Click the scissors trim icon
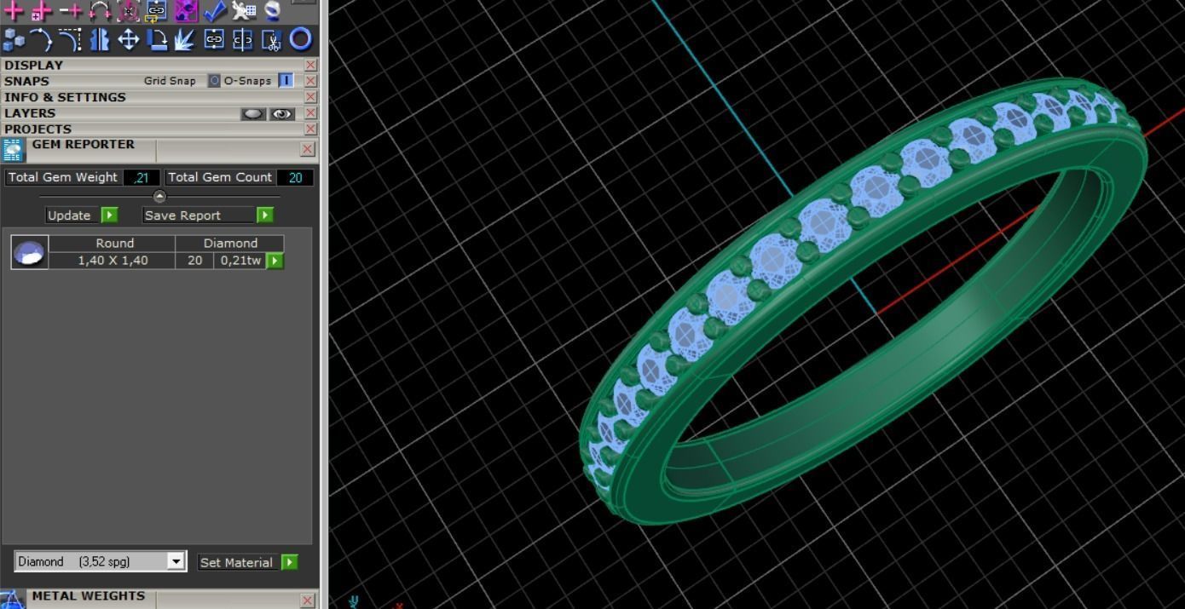Image resolution: width=1185 pixels, height=609 pixels. (272, 39)
